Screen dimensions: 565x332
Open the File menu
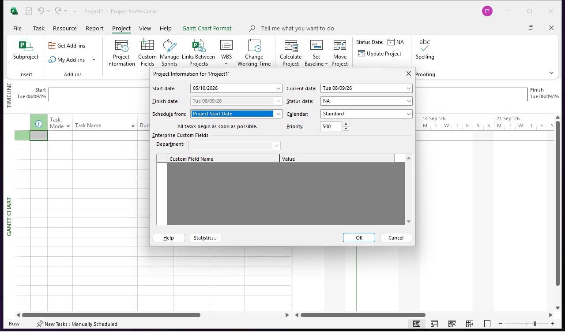click(17, 28)
